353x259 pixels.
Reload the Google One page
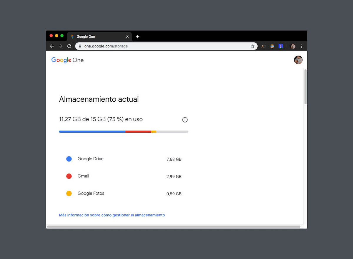tap(69, 46)
